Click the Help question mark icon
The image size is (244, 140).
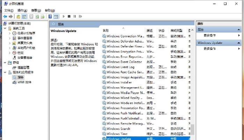tap(50, 16)
